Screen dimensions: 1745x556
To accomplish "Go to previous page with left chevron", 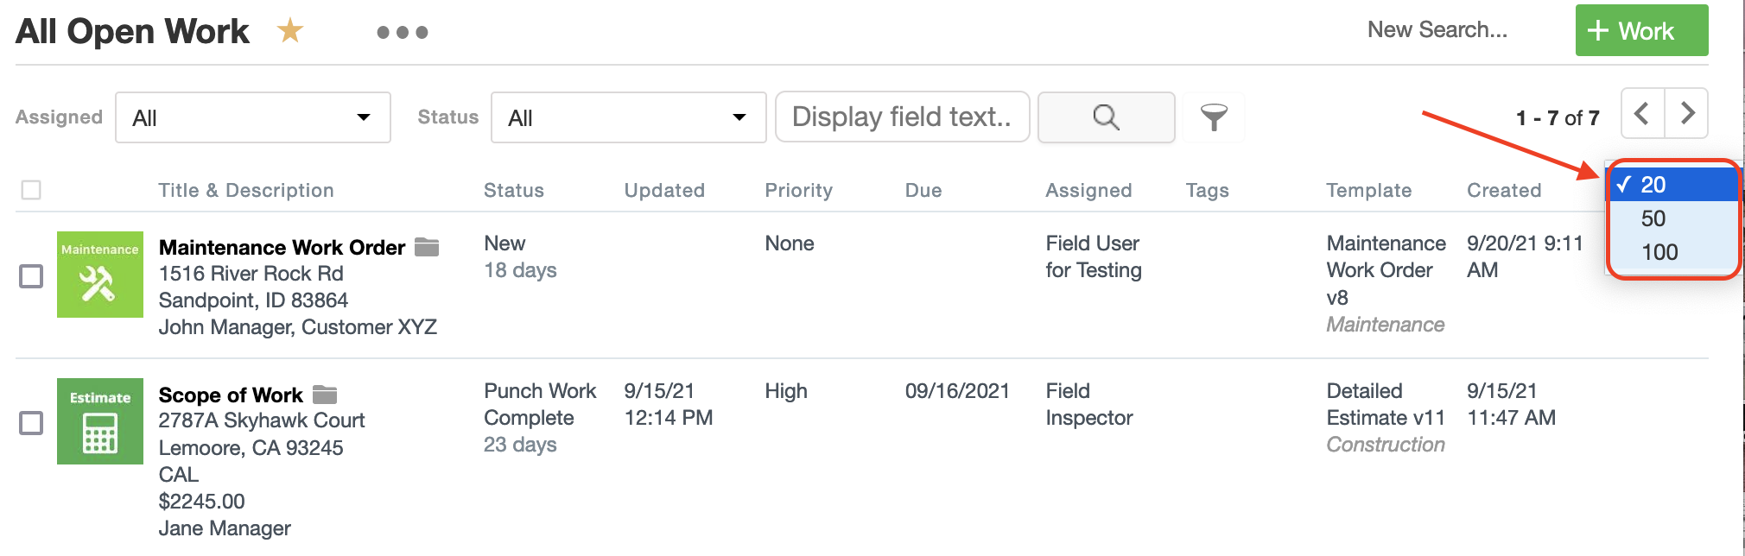I will (x=1642, y=113).
